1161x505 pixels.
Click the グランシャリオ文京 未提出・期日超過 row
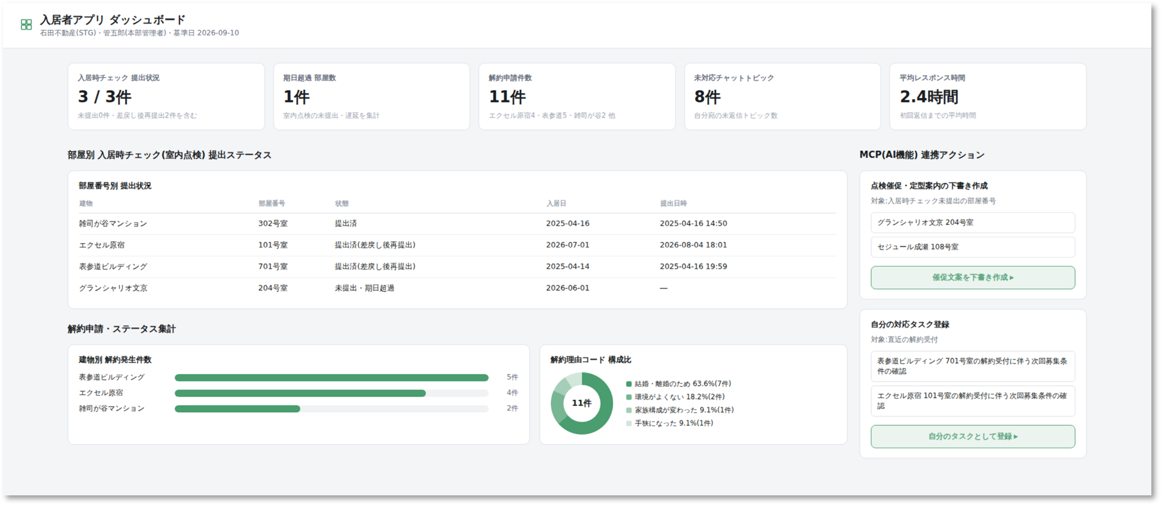[x=457, y=288]
